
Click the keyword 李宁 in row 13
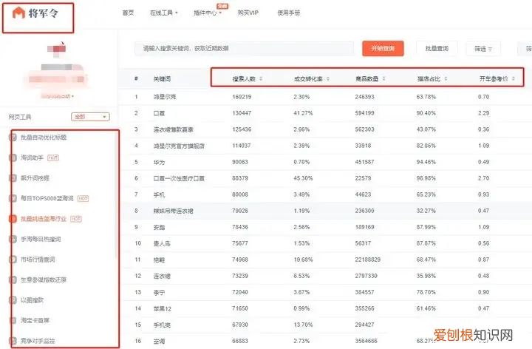pyautogui.click(x=159, y=292)
